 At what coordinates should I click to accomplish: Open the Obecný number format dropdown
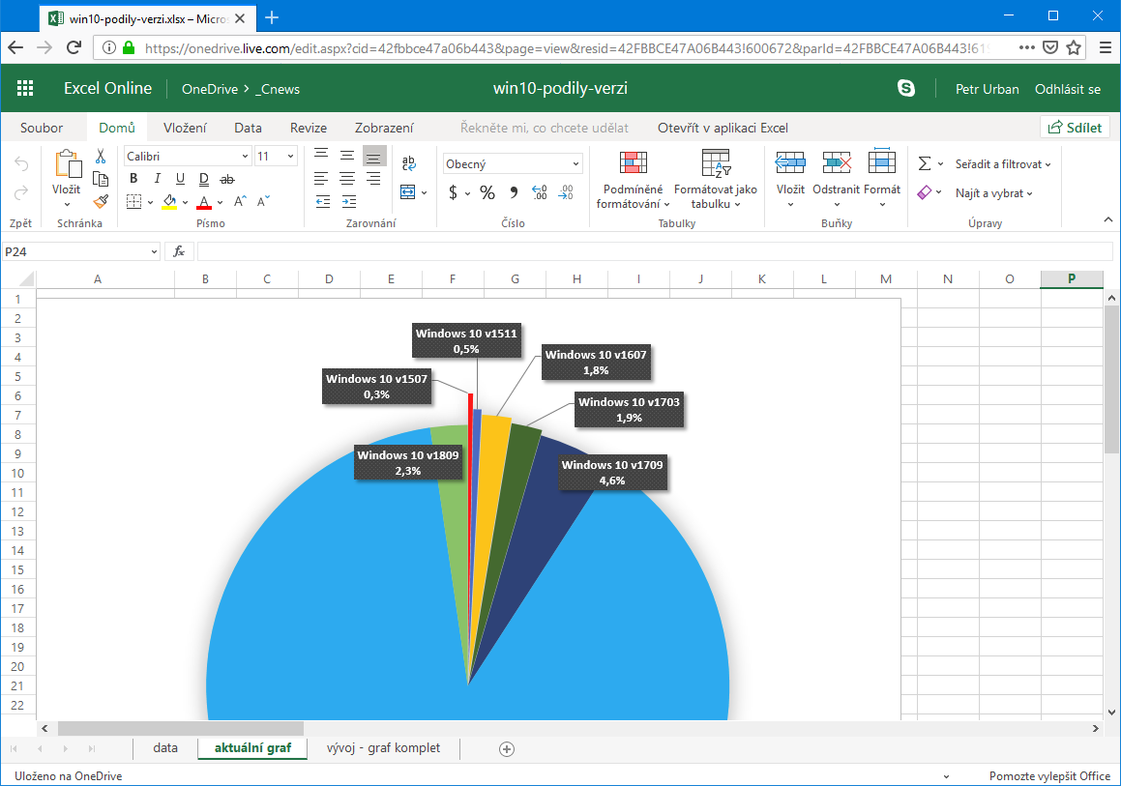[513, 161]
